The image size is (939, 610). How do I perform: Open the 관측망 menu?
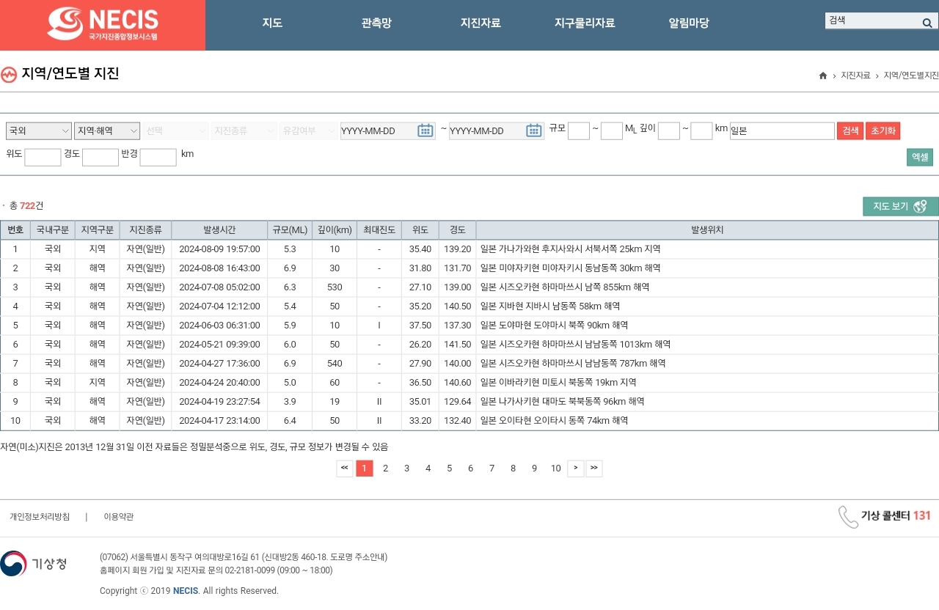point(376,23)
